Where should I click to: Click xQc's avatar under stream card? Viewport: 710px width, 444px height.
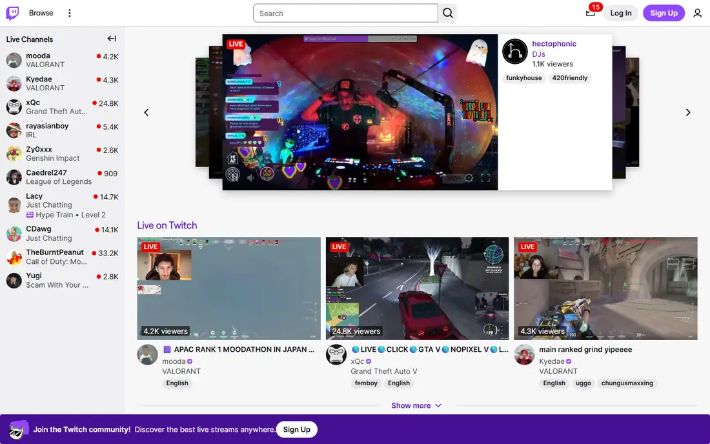(336, 354)
